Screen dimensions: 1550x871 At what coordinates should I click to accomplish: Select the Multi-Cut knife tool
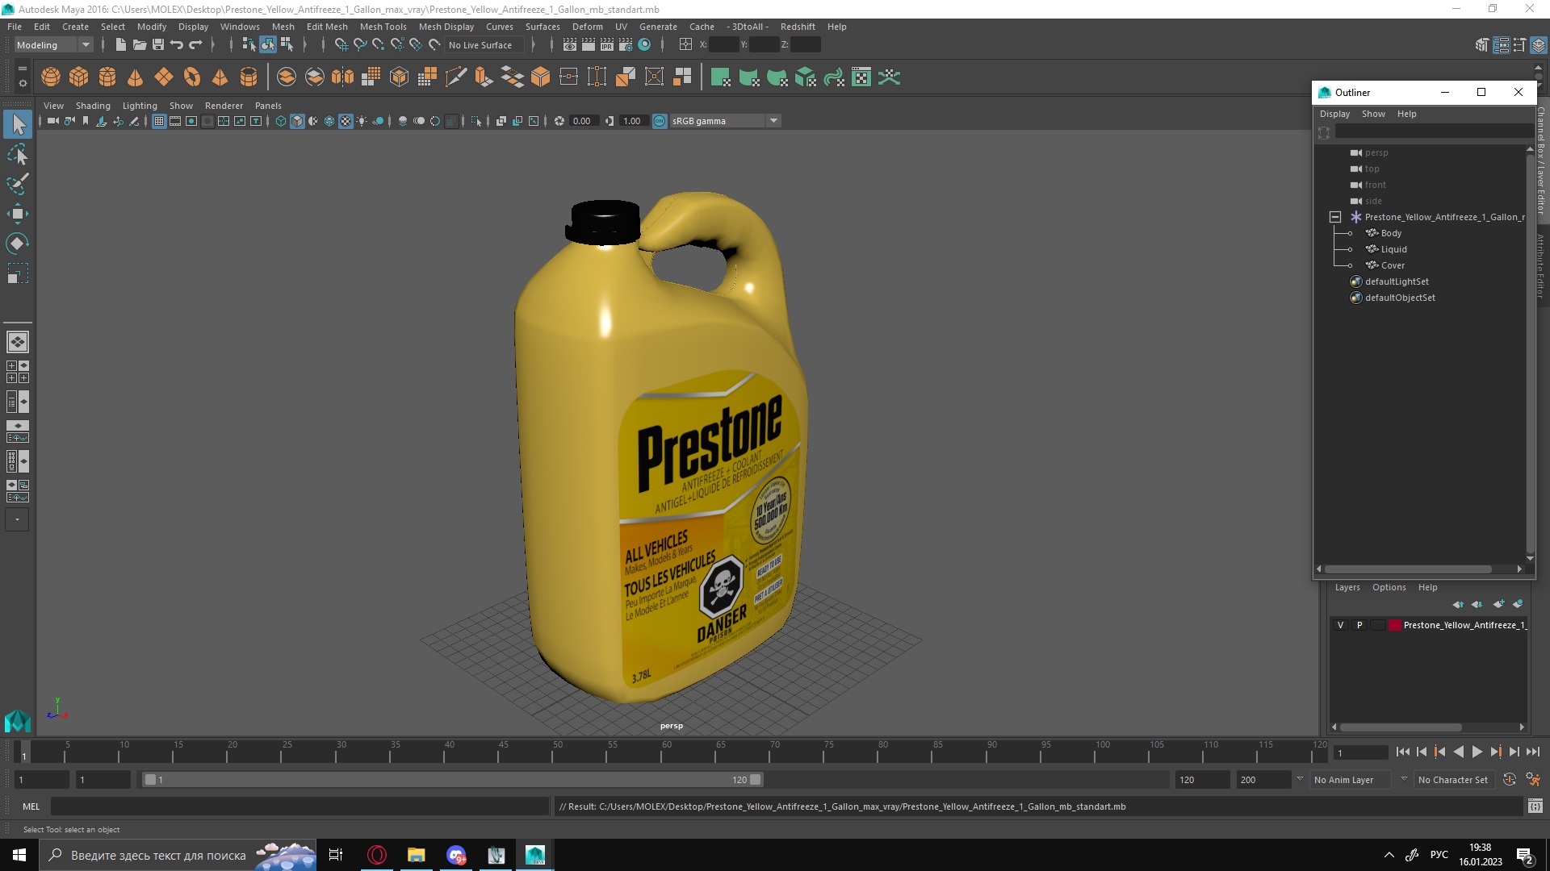tap(456, 77)
